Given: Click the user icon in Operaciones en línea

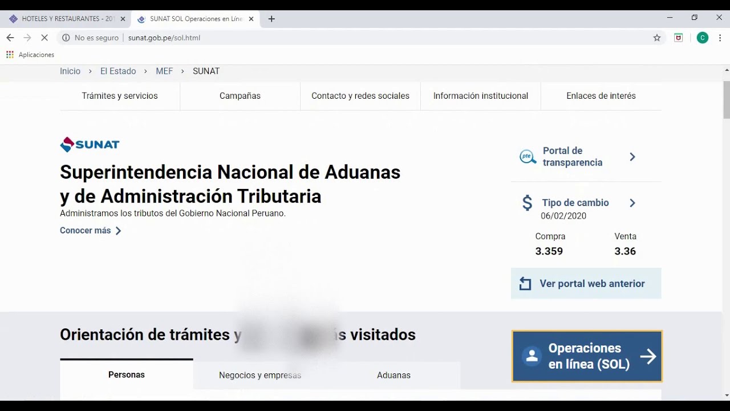Looking at the screenshot, I should pos(532,356).
